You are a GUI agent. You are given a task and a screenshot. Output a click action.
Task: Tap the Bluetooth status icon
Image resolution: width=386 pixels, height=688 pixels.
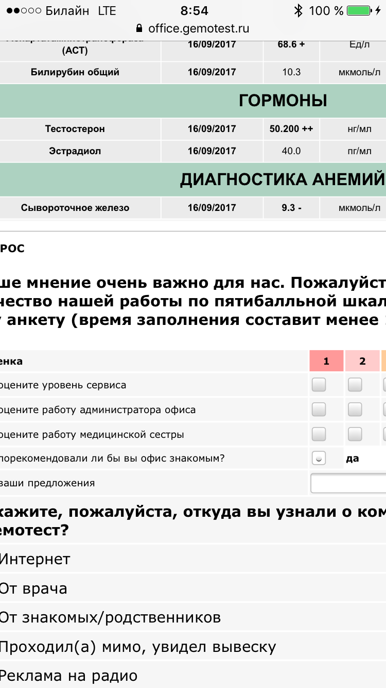[x=298, y=11]
